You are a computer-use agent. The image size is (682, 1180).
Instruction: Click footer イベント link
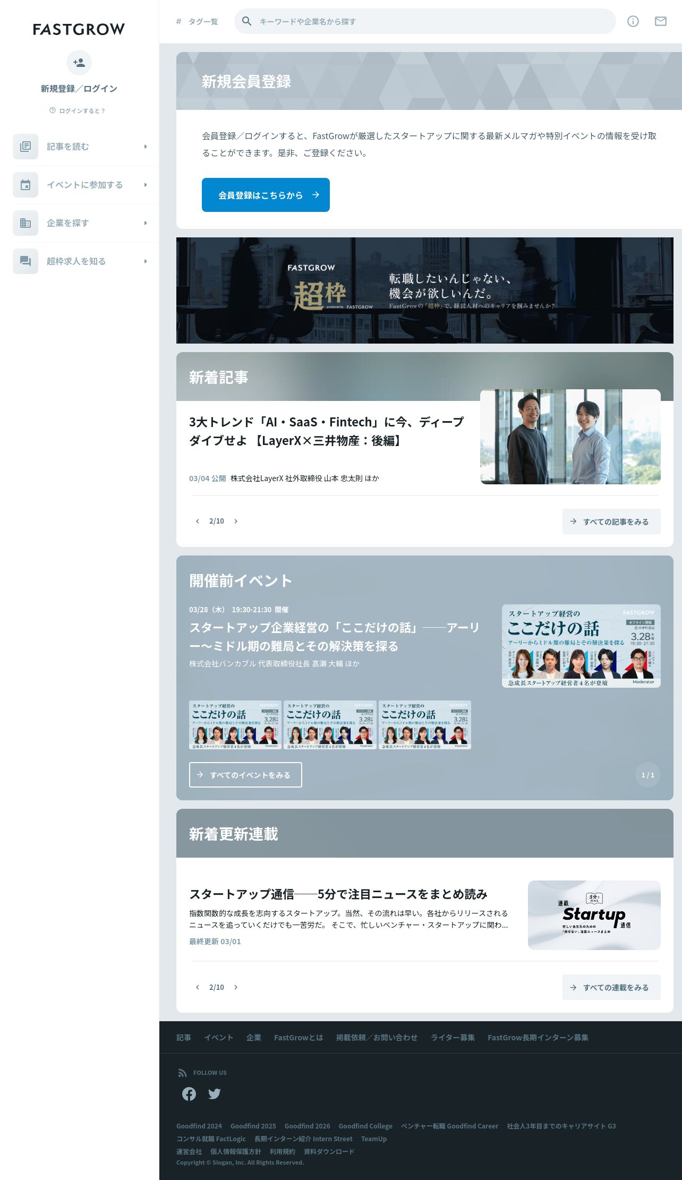point(219,1037)
